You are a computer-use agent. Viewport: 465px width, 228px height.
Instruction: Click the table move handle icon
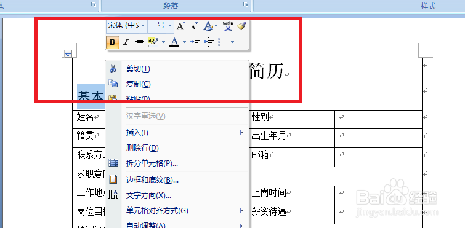pyautogui.click(x=68, y=53)
